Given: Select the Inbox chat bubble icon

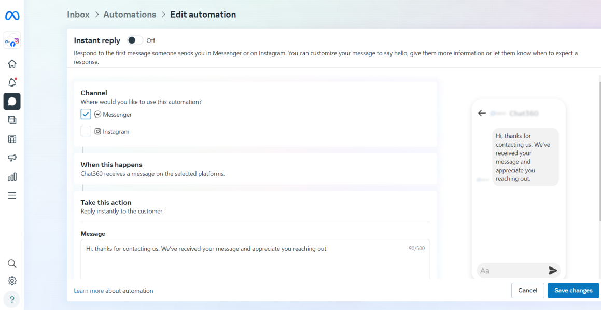Looking at the screenshot, I should (x=12, y=102).
